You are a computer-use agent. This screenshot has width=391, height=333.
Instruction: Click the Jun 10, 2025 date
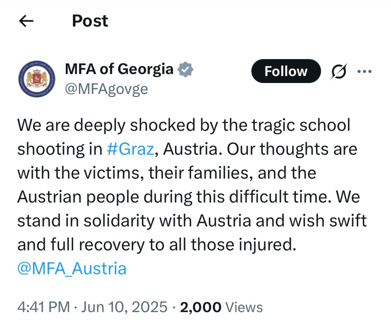pyautogui.click(x=124, y=307)
